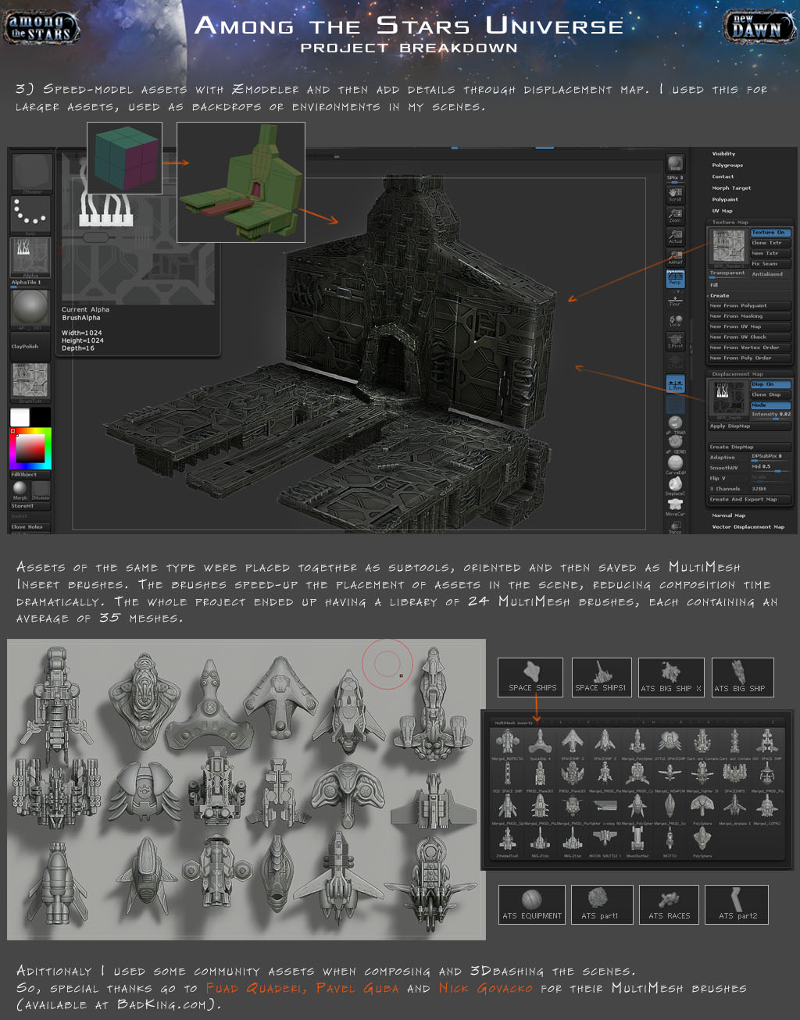Pick a color in the color picker square

[30, 448]
